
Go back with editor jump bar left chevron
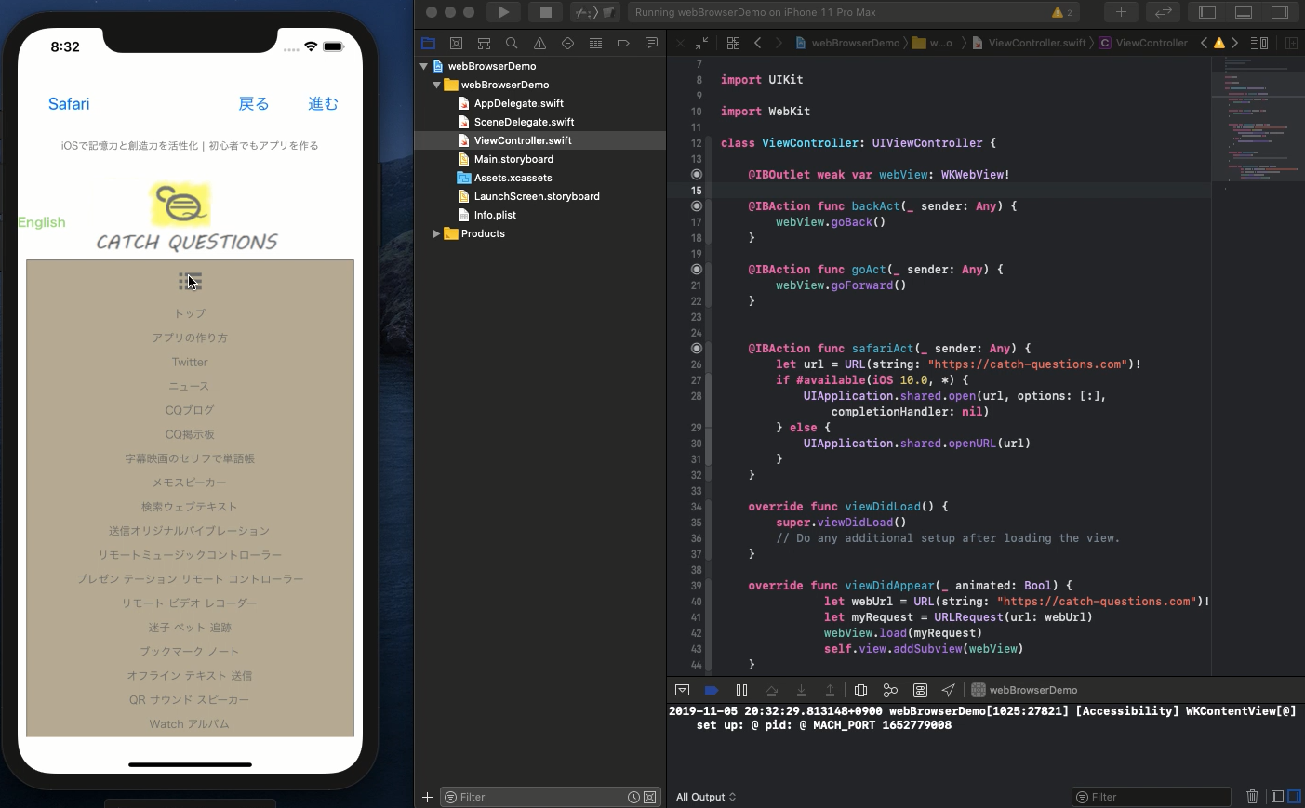point(757,43)
